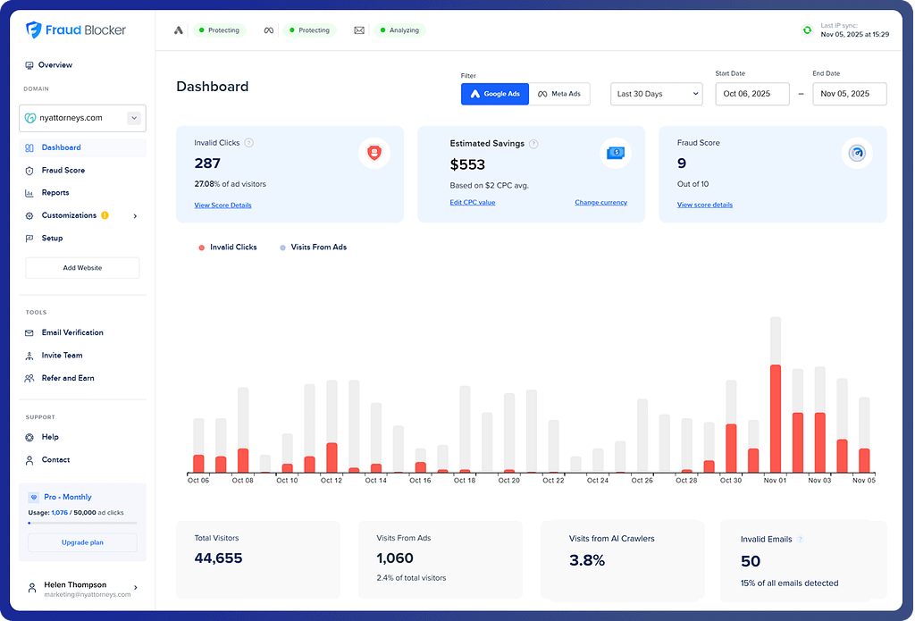Image resolution: width=915 pixels, height=621 pixels.
Task: Click the Upgrade plan button
Action: pos(82,542)
